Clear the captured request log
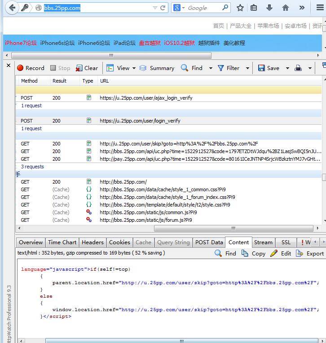Image resolution: width=326 pixels, height=343 pixels. pyautogui.click(x=87, y=68)
